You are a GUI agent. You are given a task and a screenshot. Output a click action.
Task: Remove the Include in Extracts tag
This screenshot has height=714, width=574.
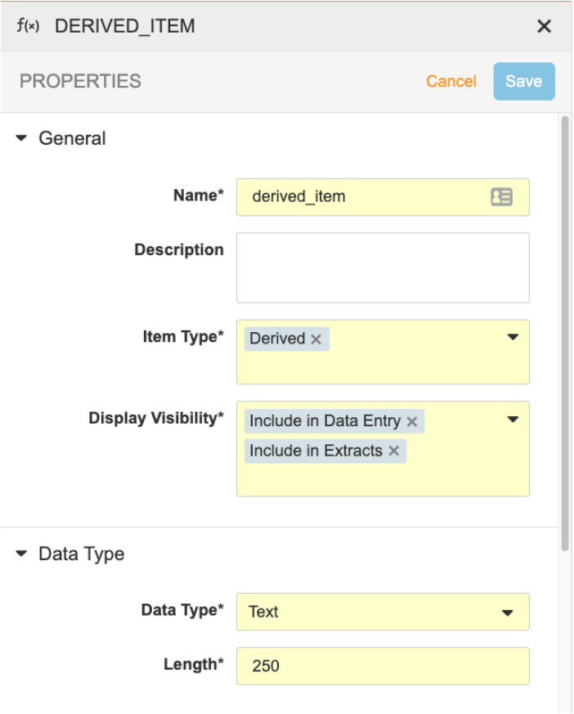394,451
